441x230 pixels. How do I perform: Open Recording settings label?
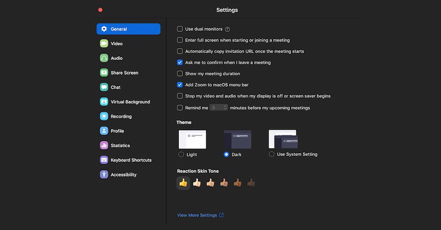pyautogui.click(x=121, y=116)
